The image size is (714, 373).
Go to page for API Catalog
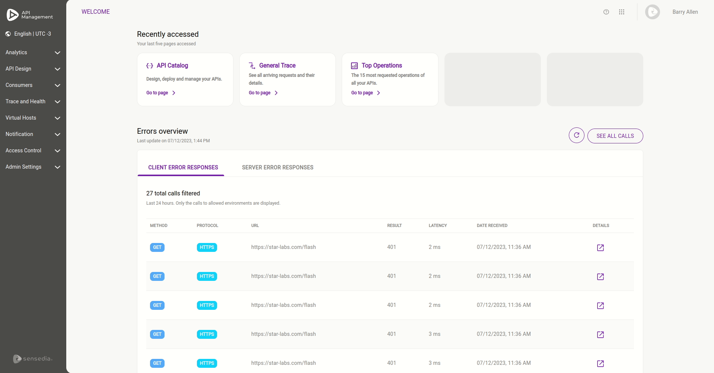(160, 93)
